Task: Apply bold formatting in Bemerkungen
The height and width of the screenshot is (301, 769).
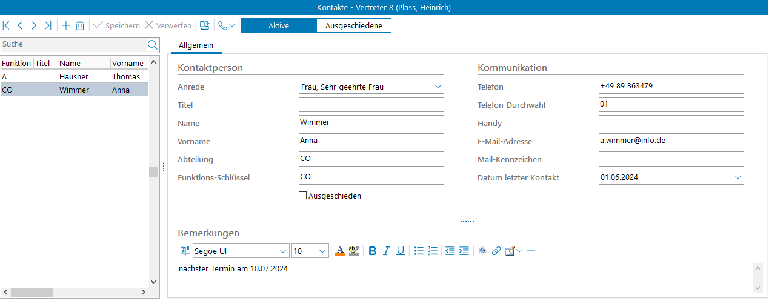Action: [x=373, y=251]
